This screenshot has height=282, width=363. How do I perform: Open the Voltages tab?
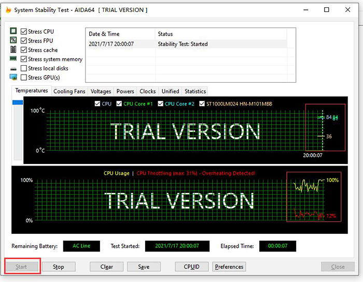coord(101,92)
